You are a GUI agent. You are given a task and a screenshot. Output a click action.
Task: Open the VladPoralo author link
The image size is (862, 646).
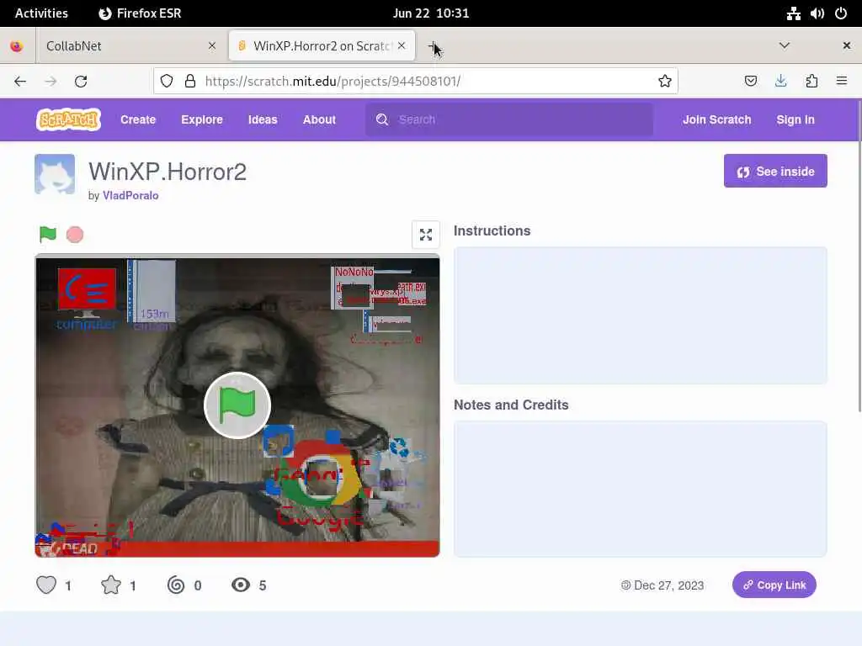tap(130, 195)
